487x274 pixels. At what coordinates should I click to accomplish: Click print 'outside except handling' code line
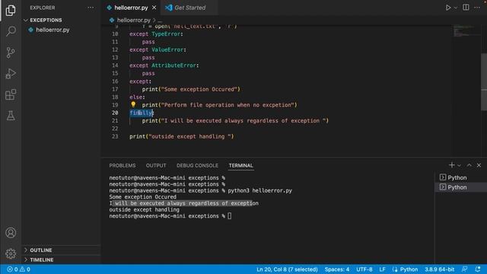(182, 136)
